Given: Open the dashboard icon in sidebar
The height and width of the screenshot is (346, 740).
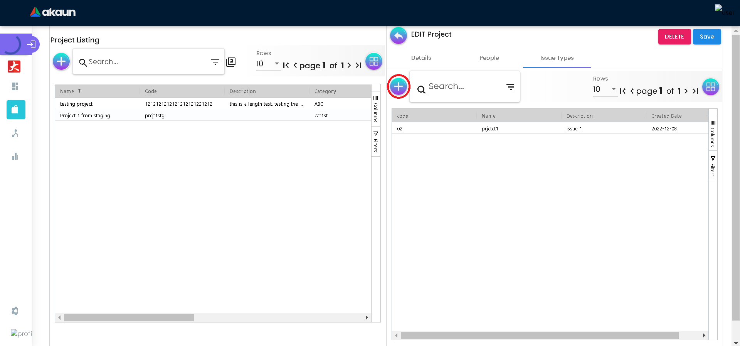Looking at the screenshot, I should 15,86.
